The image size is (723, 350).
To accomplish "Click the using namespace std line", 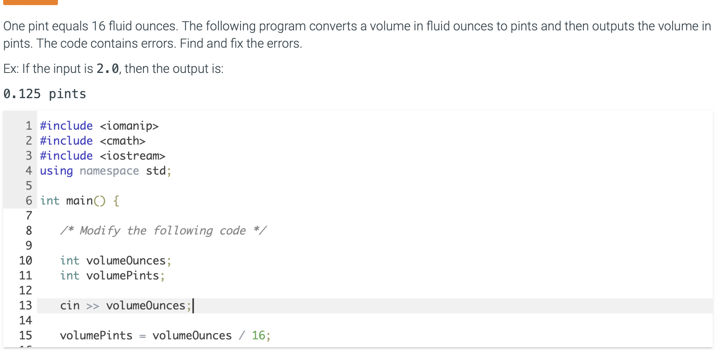I will (106, 171).
